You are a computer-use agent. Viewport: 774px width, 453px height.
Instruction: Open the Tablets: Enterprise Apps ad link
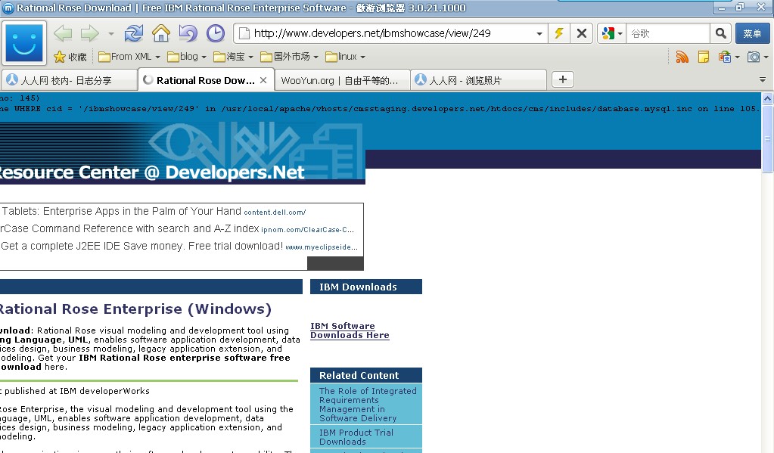pyautogui.click(x=121, y=211)
